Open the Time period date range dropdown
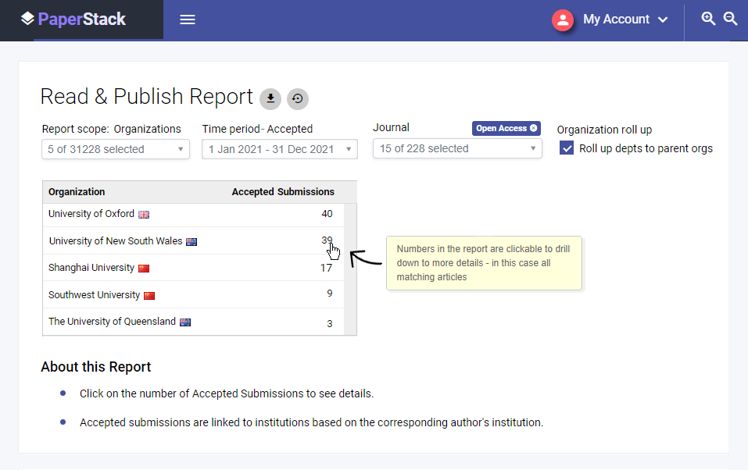Viewport: 748px width, 470px height. [x=279, y=148]
